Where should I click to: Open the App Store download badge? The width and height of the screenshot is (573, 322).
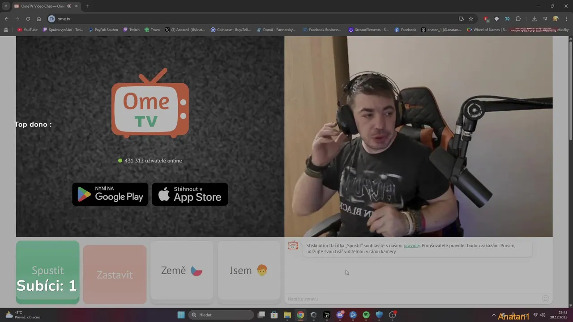coord(190,194)
